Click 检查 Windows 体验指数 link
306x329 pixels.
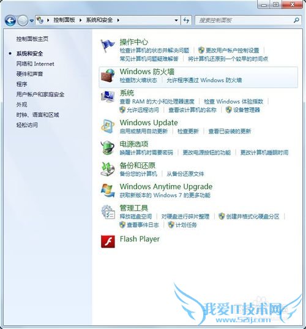pyautogui.click(x=234, y=102)
